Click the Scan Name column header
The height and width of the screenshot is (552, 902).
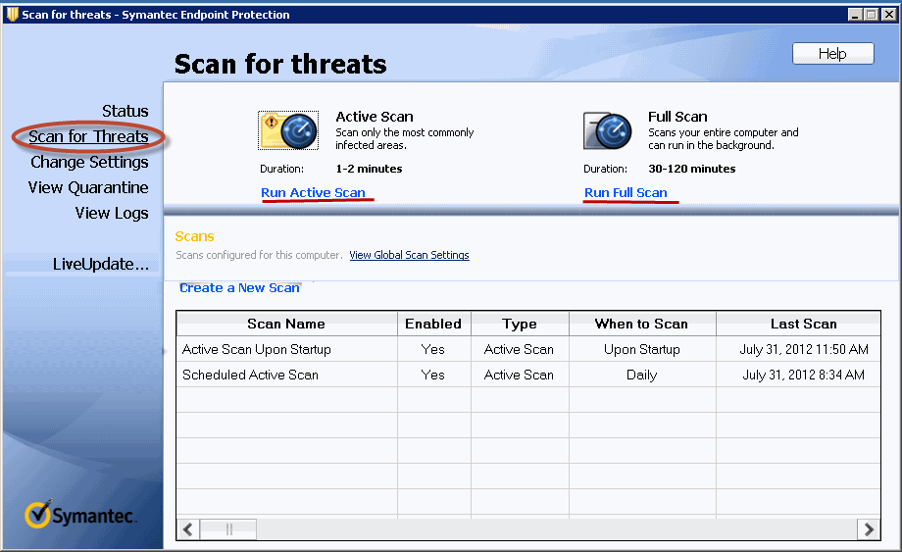285,324
